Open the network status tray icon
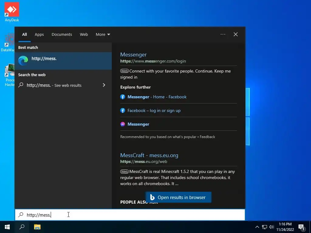The image size is (311, 233). 265,227
